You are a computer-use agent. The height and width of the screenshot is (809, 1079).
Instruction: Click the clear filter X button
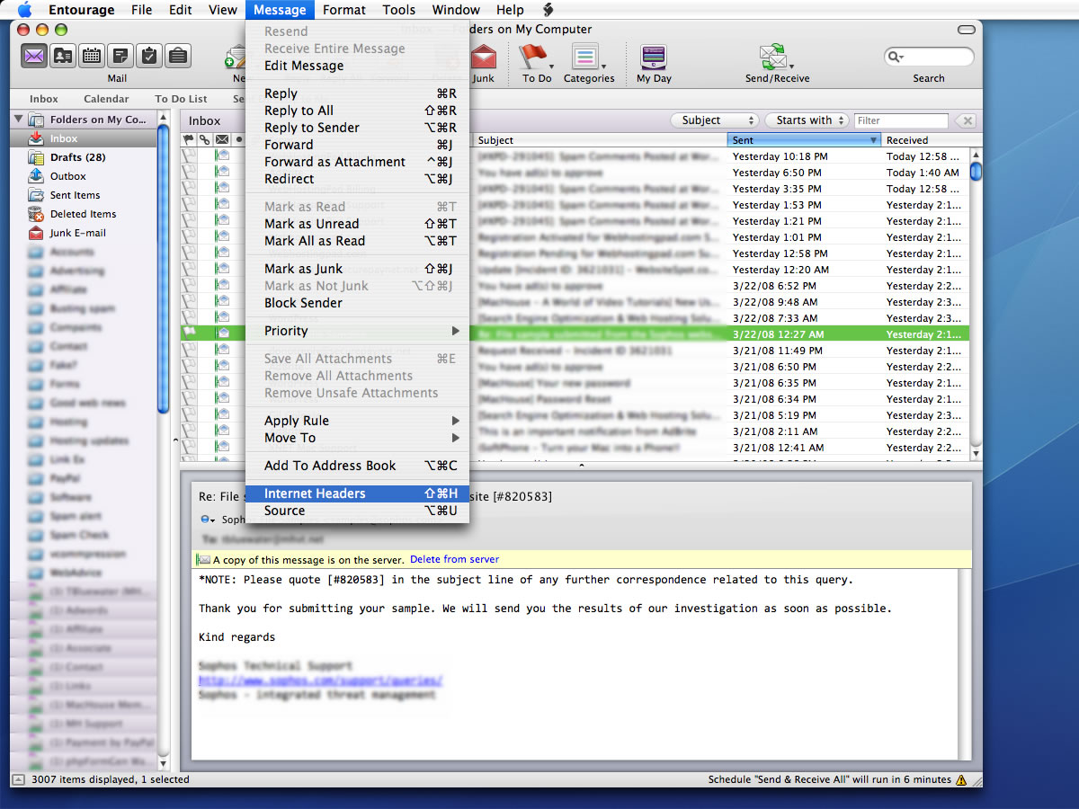(x=965, y=120)
